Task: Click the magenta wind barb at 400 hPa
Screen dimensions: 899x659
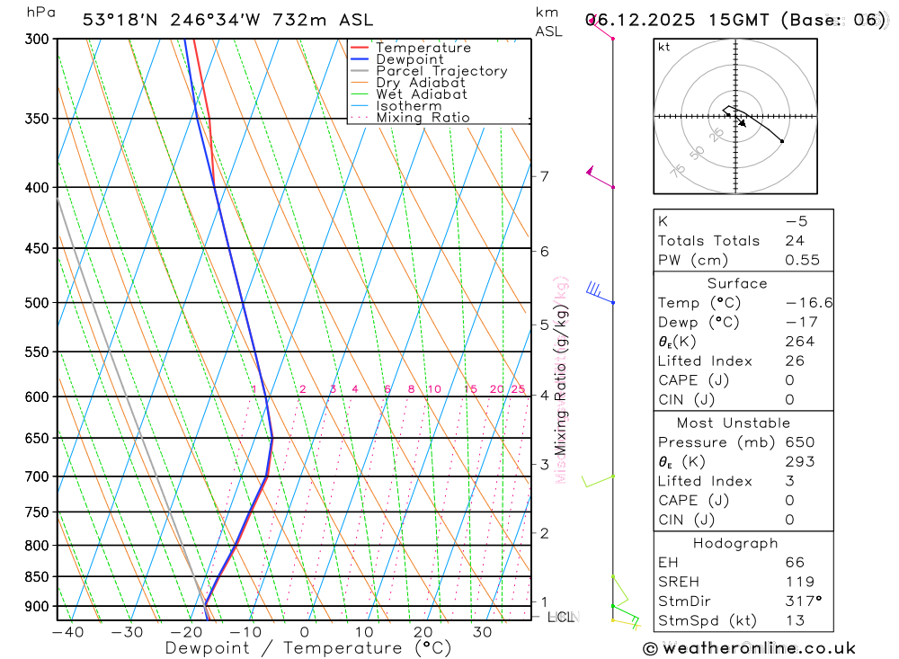Action: (x=601, y=176)
